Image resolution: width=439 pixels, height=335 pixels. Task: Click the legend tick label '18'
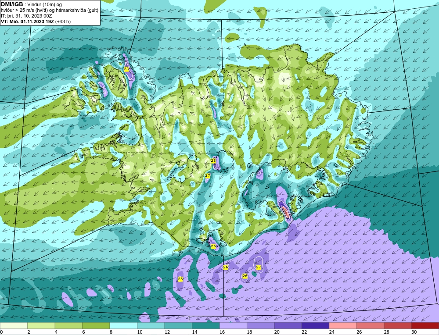click(249, 332)
